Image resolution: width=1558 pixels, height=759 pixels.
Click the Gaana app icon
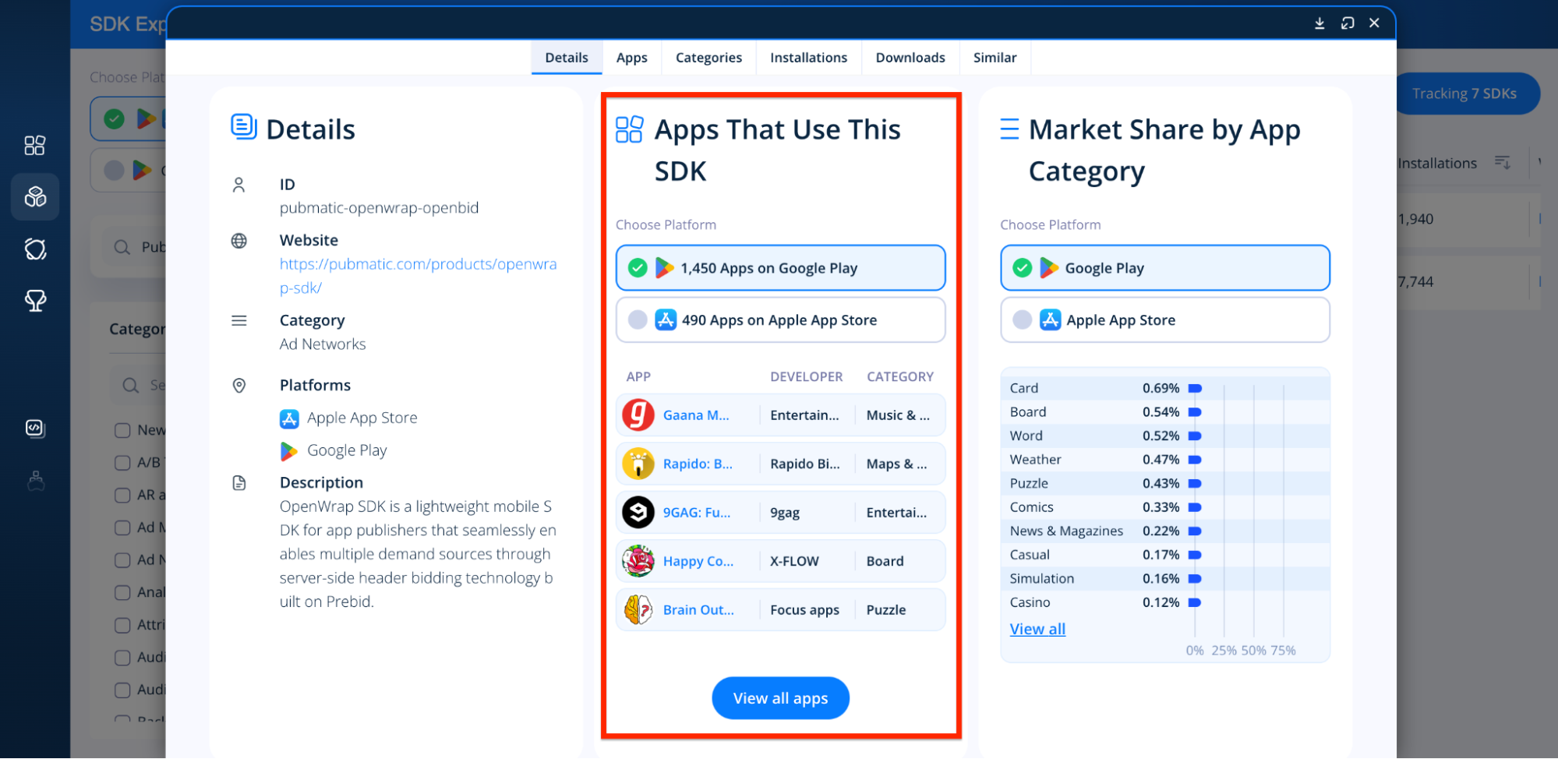[x=638, y=415]
